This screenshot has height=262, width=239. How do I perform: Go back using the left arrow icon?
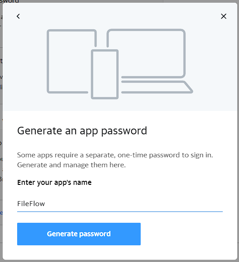(18, 16)
